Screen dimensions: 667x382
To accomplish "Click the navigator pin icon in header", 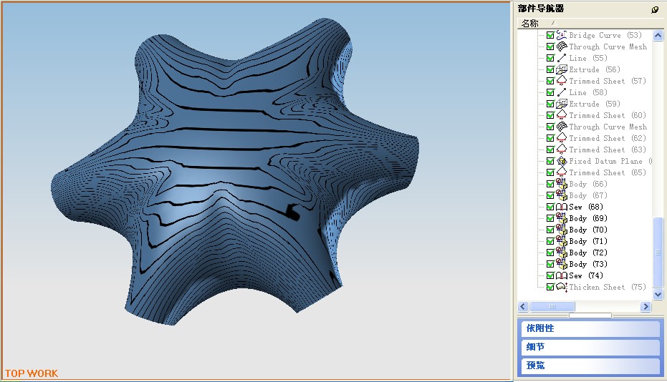I will (x=655, y=9).
